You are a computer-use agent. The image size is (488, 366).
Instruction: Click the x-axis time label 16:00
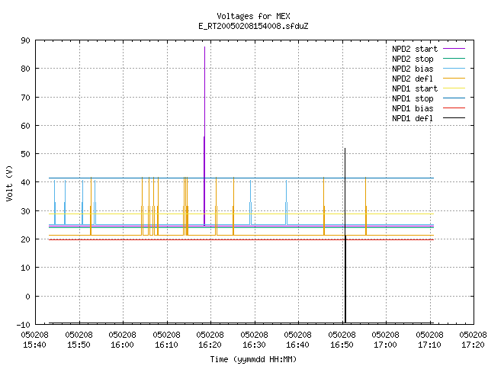pos(122,345)
